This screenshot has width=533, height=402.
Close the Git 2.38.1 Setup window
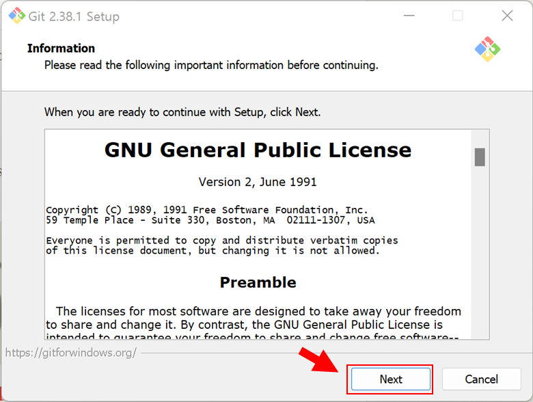tap(507, 16)
